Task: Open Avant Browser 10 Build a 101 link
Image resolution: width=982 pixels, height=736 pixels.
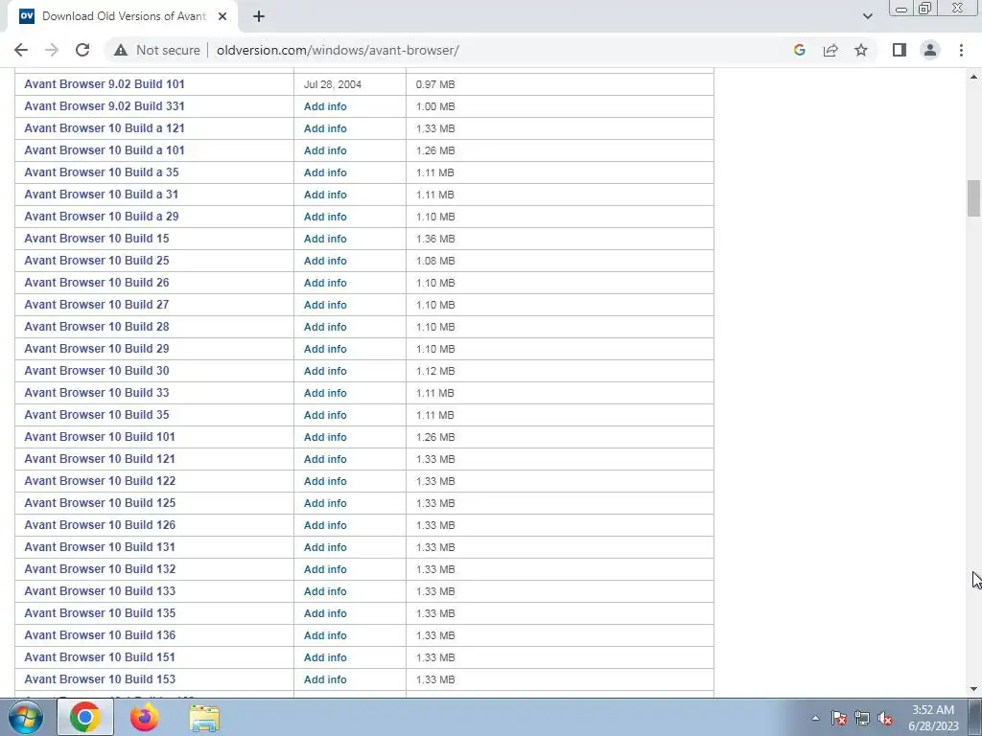Action: coord(105,150)
